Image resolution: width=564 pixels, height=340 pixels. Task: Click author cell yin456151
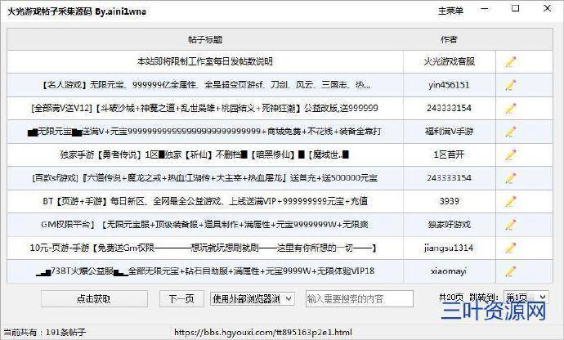tap(450, 85)
